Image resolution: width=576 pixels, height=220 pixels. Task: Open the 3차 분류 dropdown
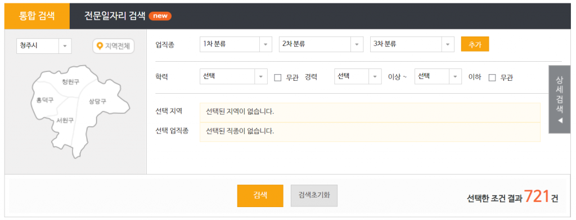tap(412, 44)
